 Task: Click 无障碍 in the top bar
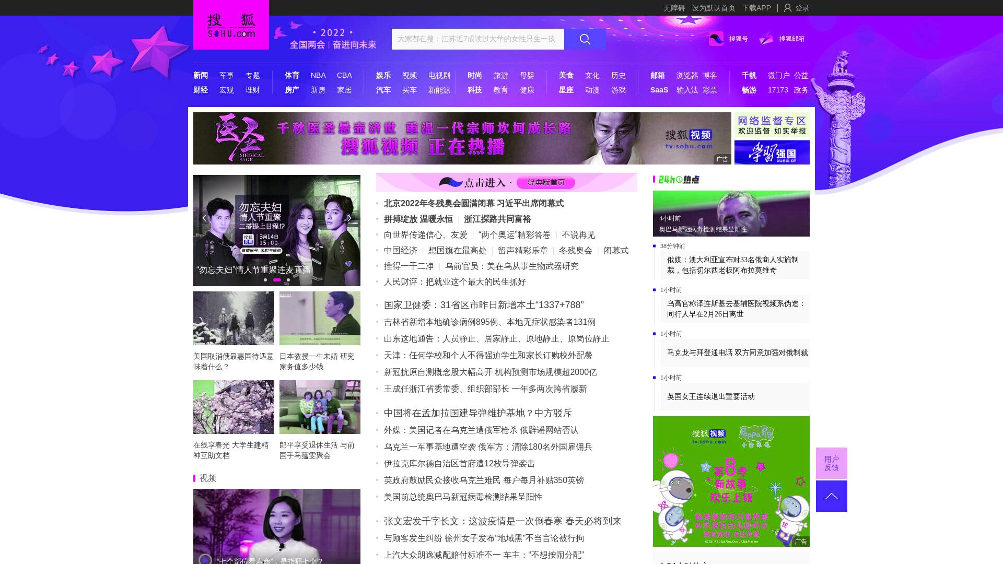pyautogui.click(x=674, y=8)
